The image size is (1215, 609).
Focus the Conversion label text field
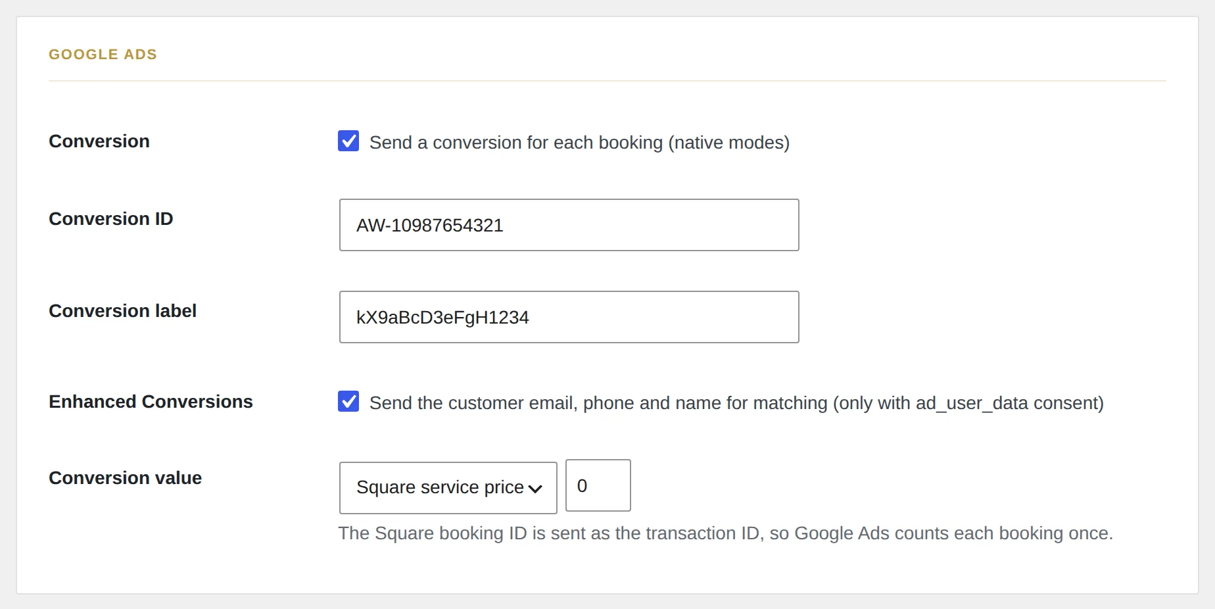coord(569,317)
